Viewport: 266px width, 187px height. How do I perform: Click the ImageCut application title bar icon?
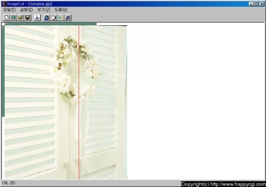pos(4,4)
